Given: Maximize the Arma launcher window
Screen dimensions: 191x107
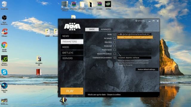Looking at the screenshot, I should coord(154,21).
